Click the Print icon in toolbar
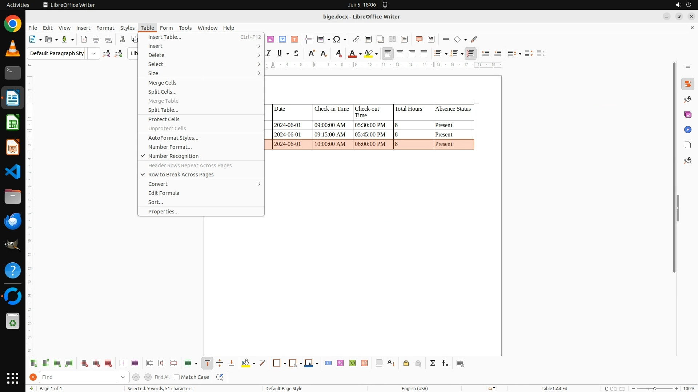The height and width of the screenshot is (392, 698). coord(96,39)
